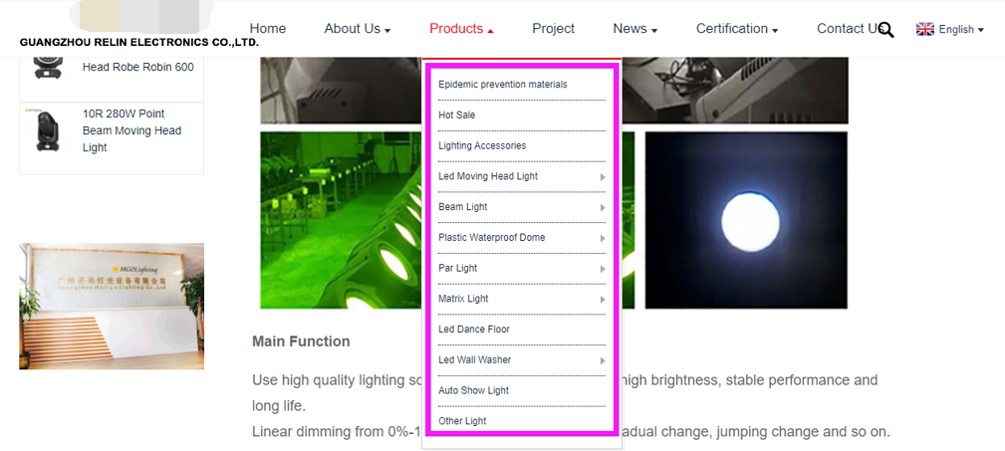Image resolution: width=1005 pixels, height=451 pixels.
Task: Select Hot Sale from Products menu
Action: pyautogui.click(x=457, y=115)
